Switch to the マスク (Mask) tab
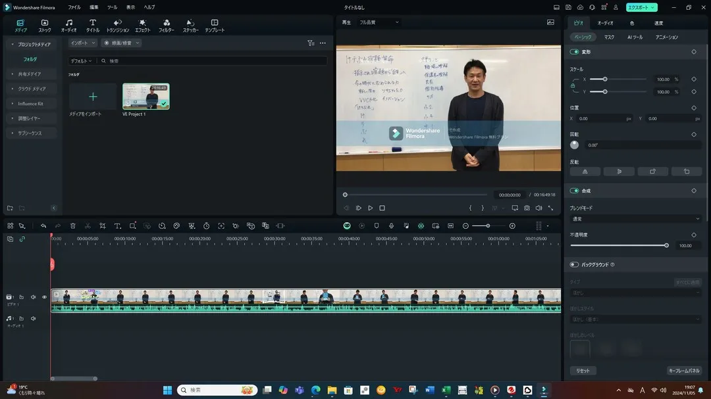Image resolution: width=711 pixels, height=399 pixels. click(x=609, y=37)
